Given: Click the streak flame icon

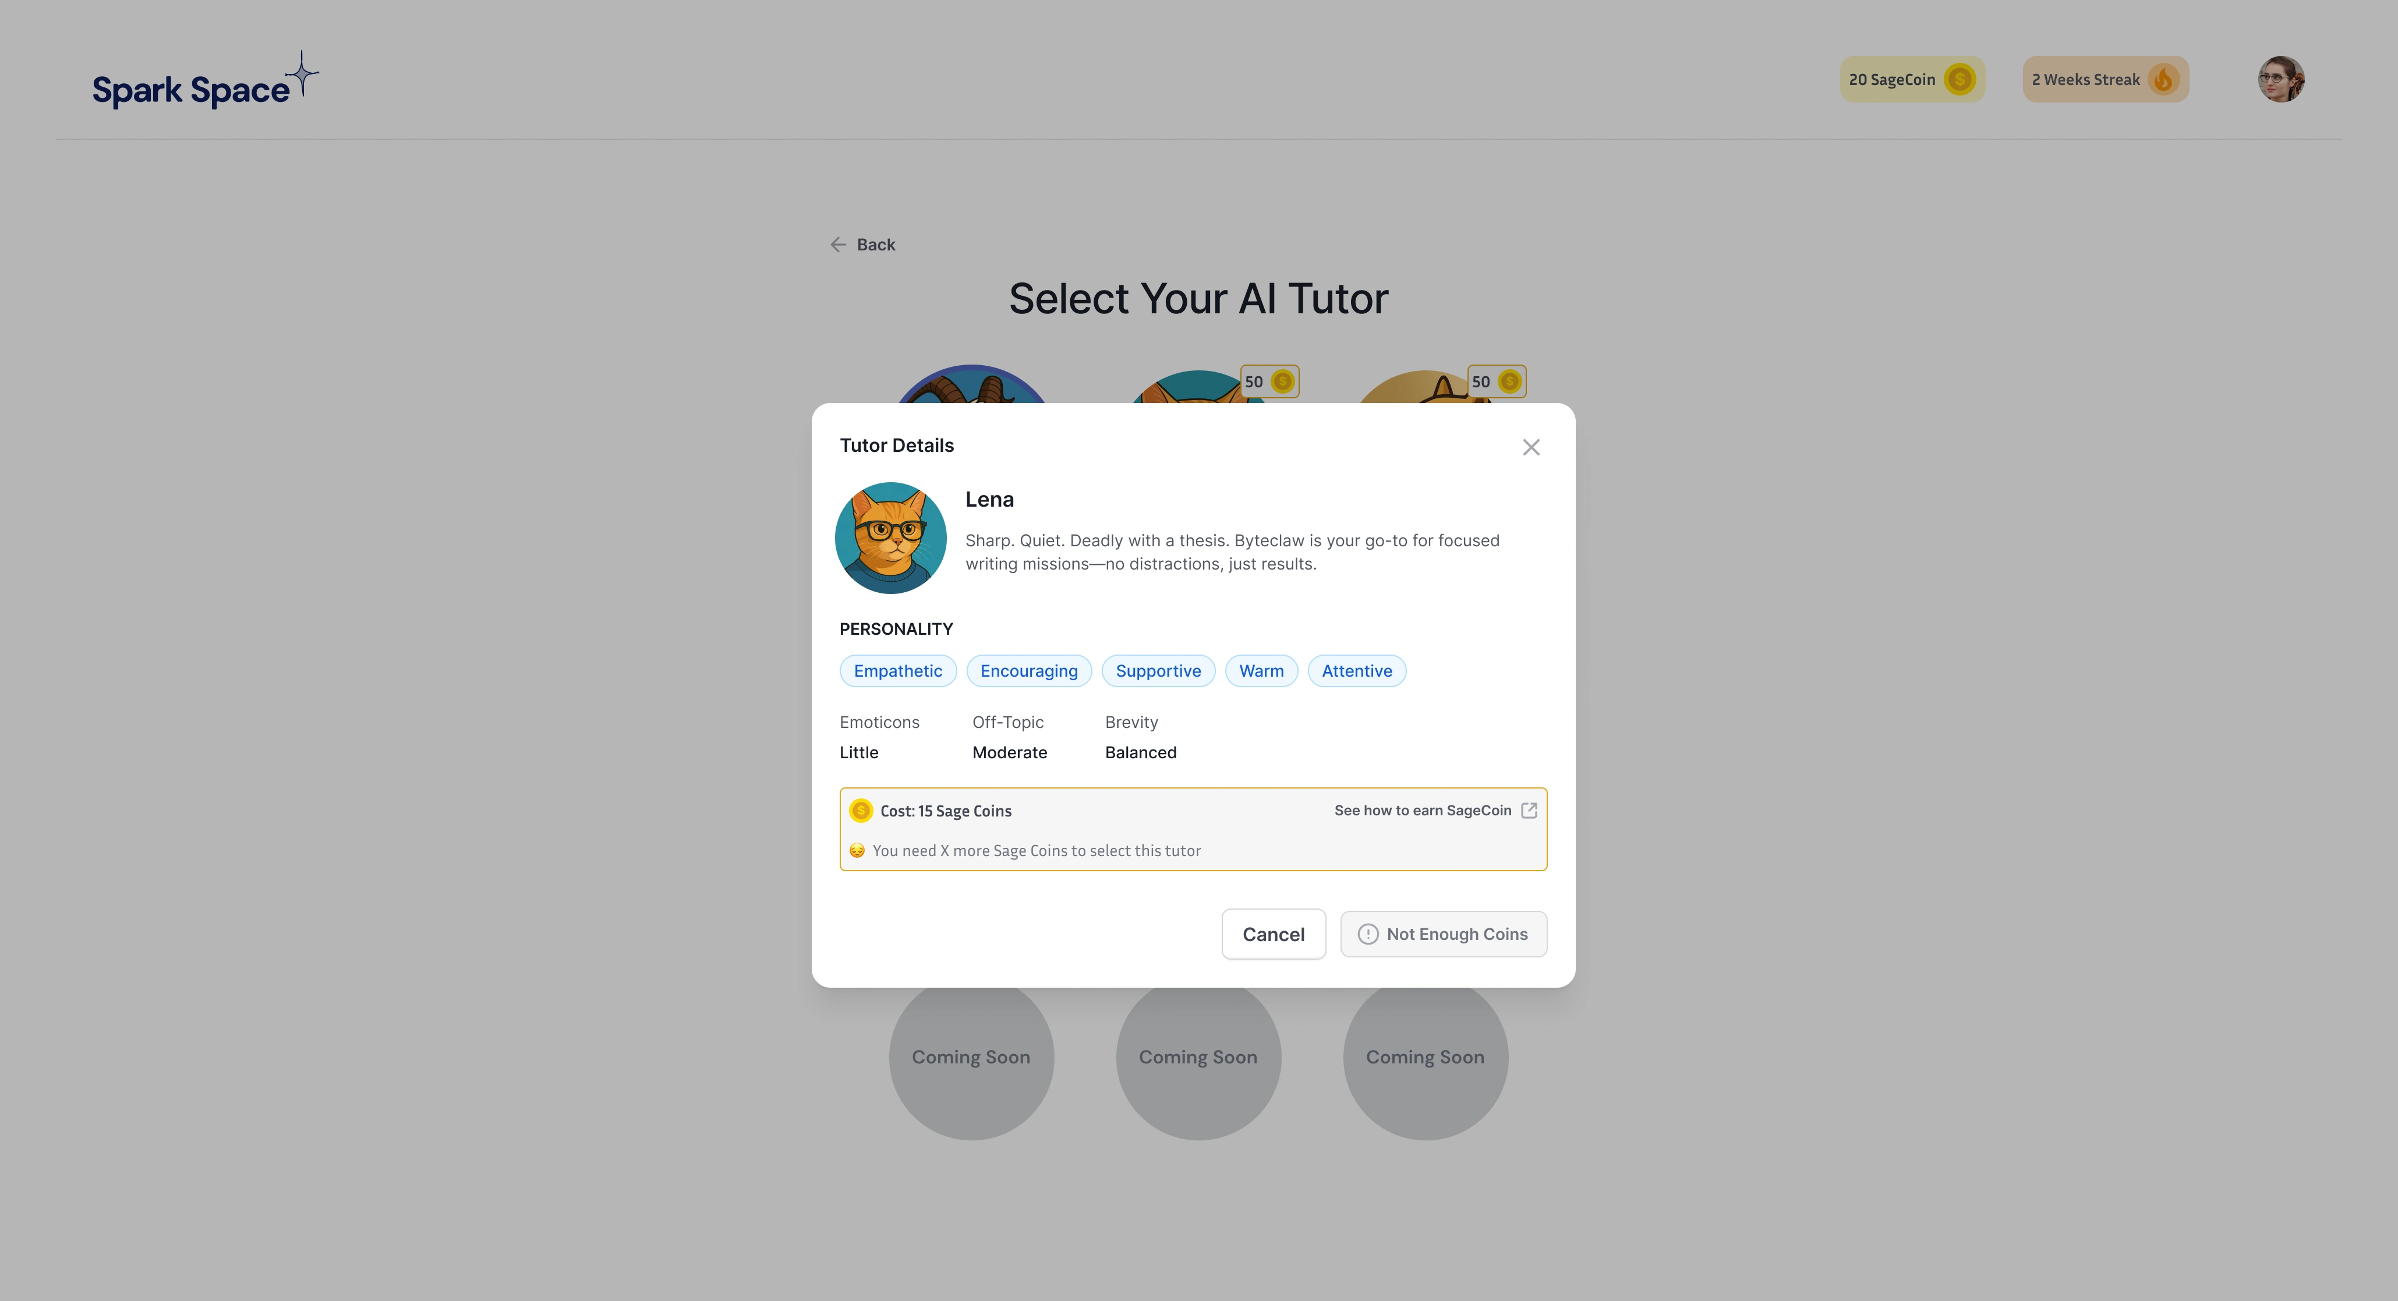Looking at the screenshot, I should 2163,79.
